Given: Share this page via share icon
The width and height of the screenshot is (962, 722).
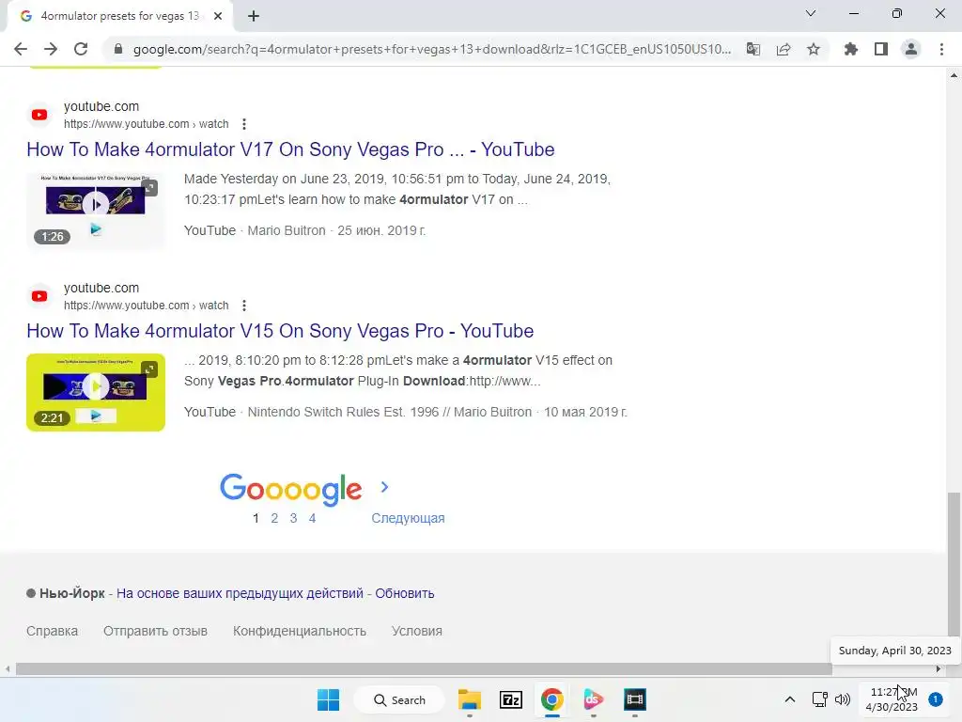Looking at the screenshot, I should 783,49.
